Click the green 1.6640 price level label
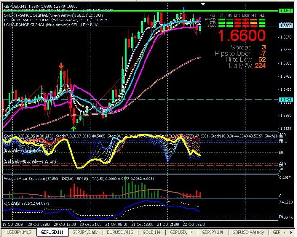Screen dimensions: 297x237 point(286,11)
